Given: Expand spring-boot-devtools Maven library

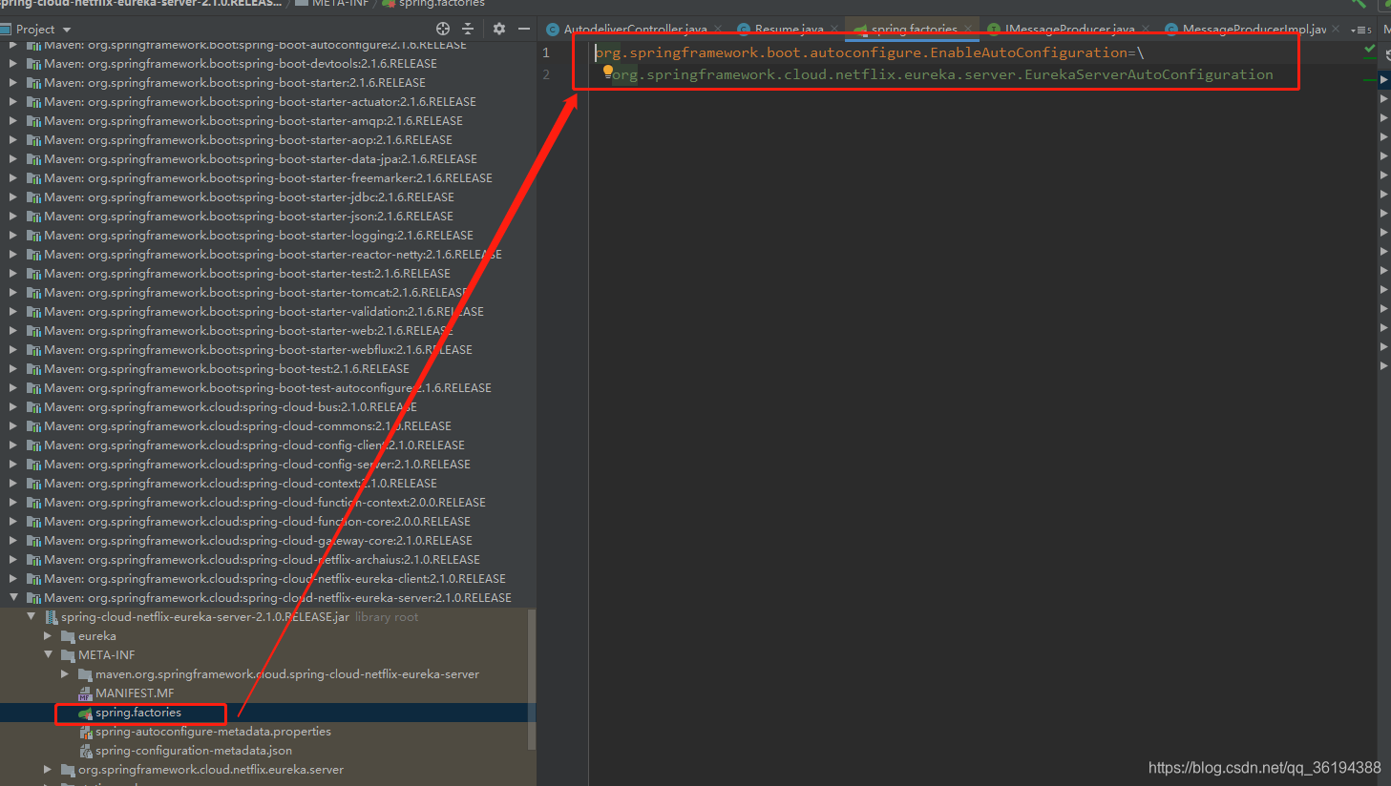Looking at the screenshot, I should pyautogui.click(x=13, y=64).
